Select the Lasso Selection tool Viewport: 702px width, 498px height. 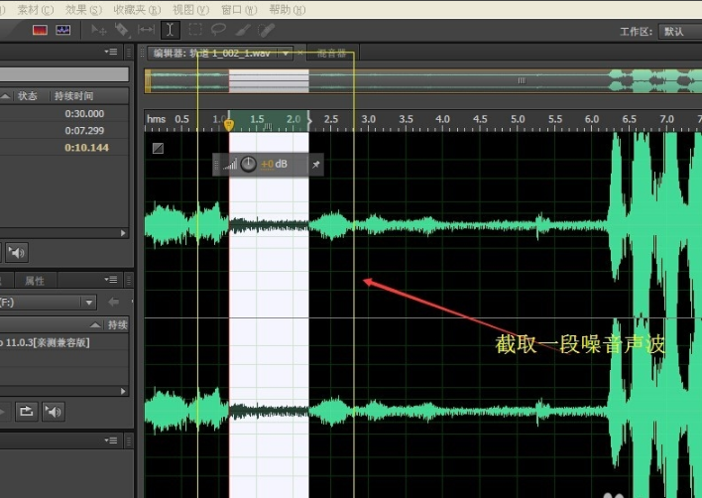(219, 30)
